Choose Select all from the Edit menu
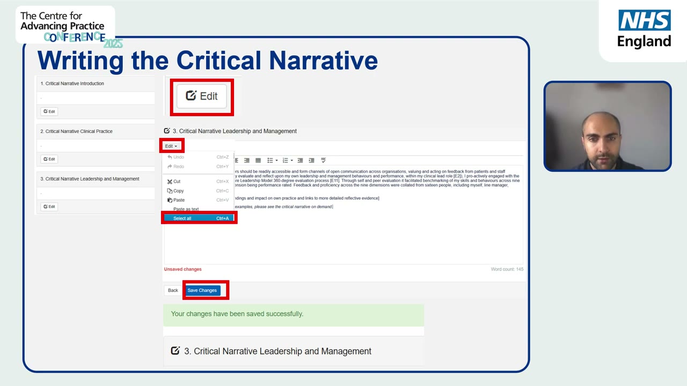This screenshot has width=687, height=386. click(x=198, y=218)
